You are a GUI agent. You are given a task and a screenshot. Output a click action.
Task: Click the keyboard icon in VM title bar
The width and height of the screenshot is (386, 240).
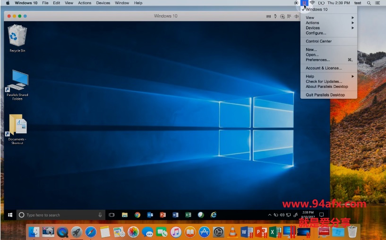268,16
